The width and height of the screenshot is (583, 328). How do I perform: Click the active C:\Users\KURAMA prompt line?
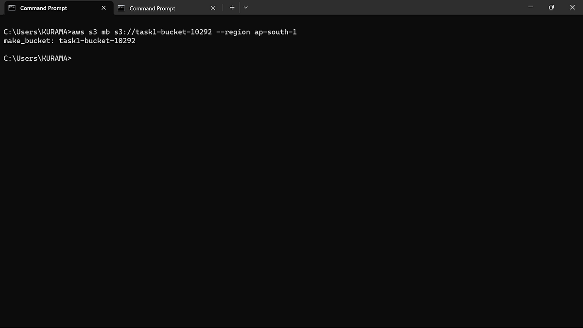click(x=37, y=58)
